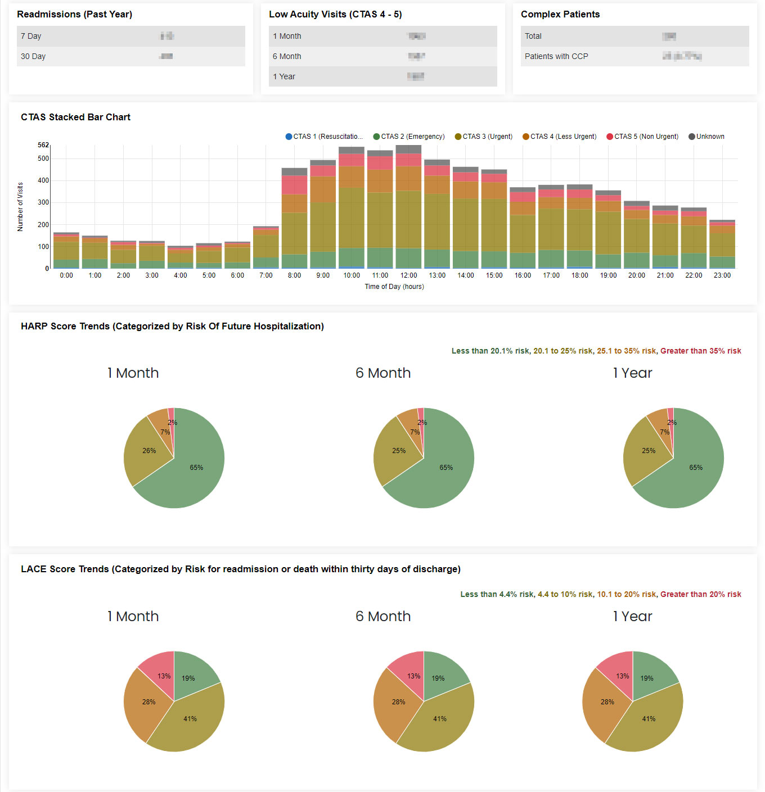
Task: Click the Readmissions (Past Year) heading
Action: [x=75, y=14]
